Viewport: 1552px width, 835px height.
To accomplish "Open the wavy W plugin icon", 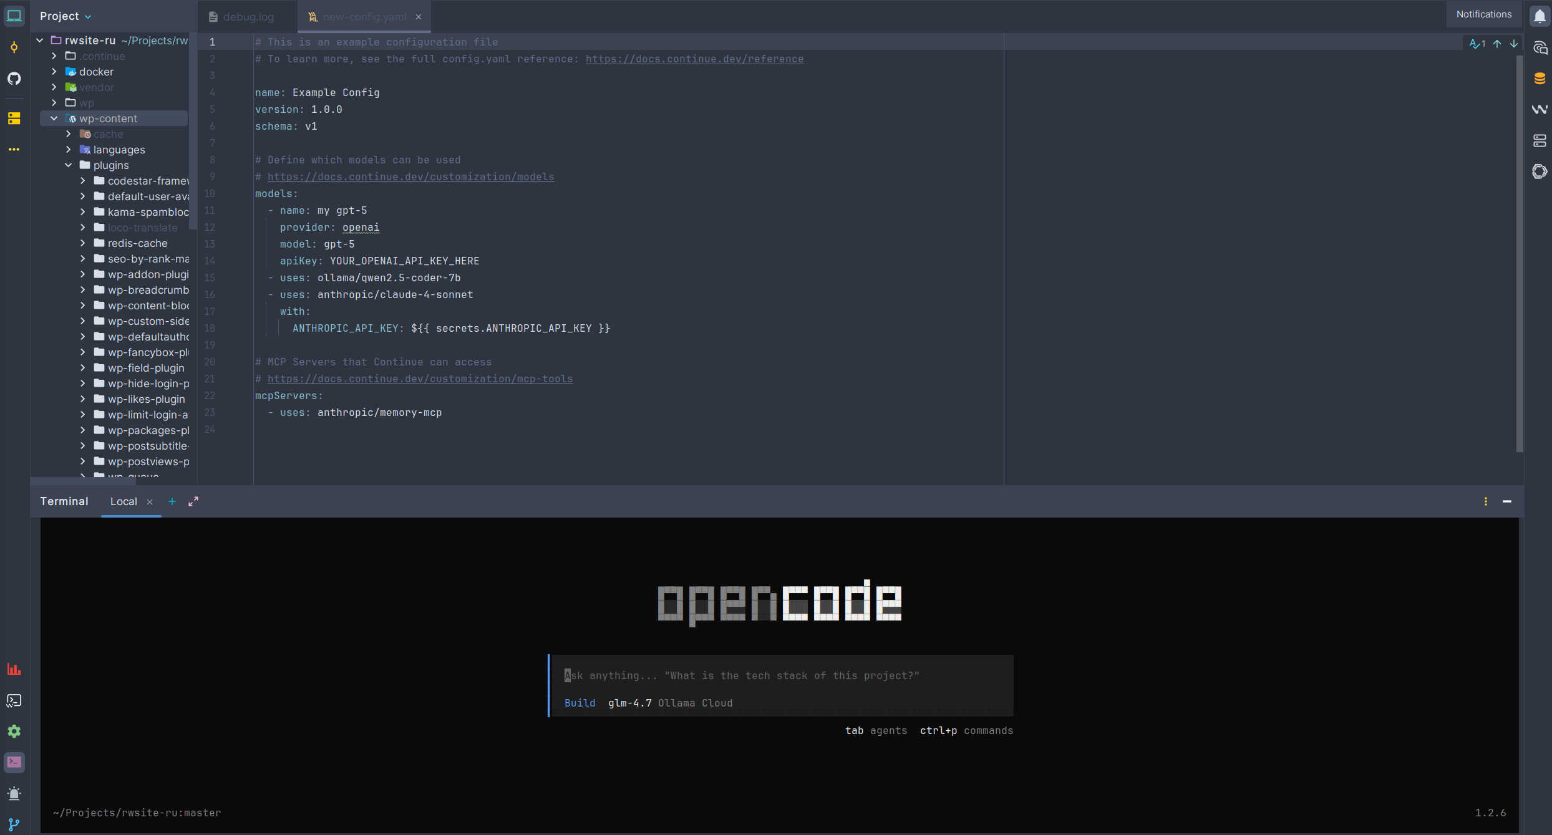I will (x=1540, y=109).
